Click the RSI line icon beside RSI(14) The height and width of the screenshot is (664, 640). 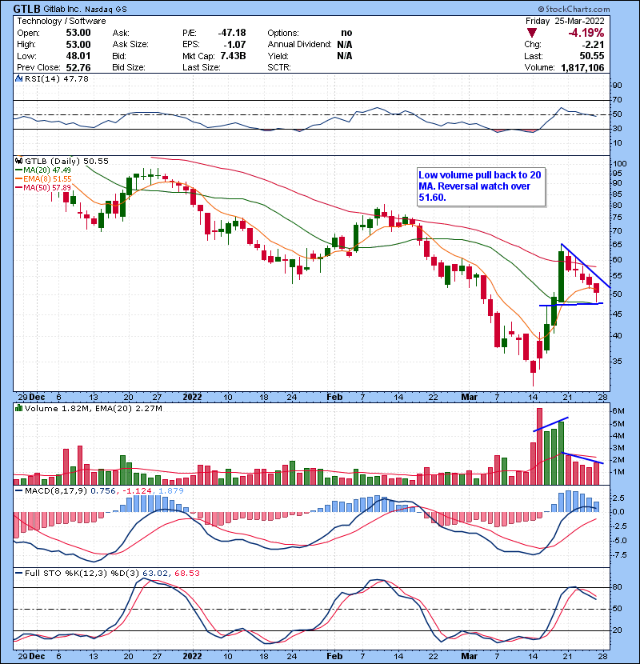coord(18,78)
